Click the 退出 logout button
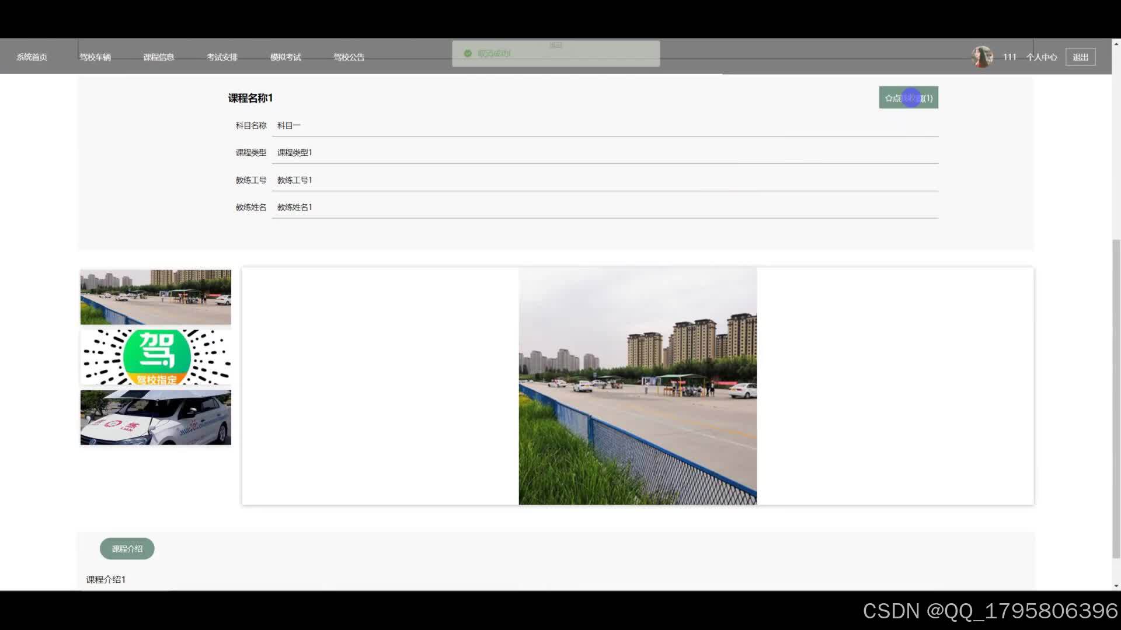1121x630 pixels. [1080, 57]
